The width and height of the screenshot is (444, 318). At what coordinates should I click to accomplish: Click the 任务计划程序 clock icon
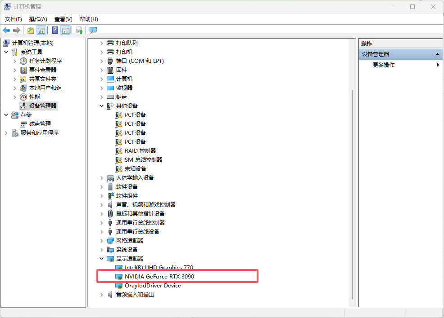[23, 61]
